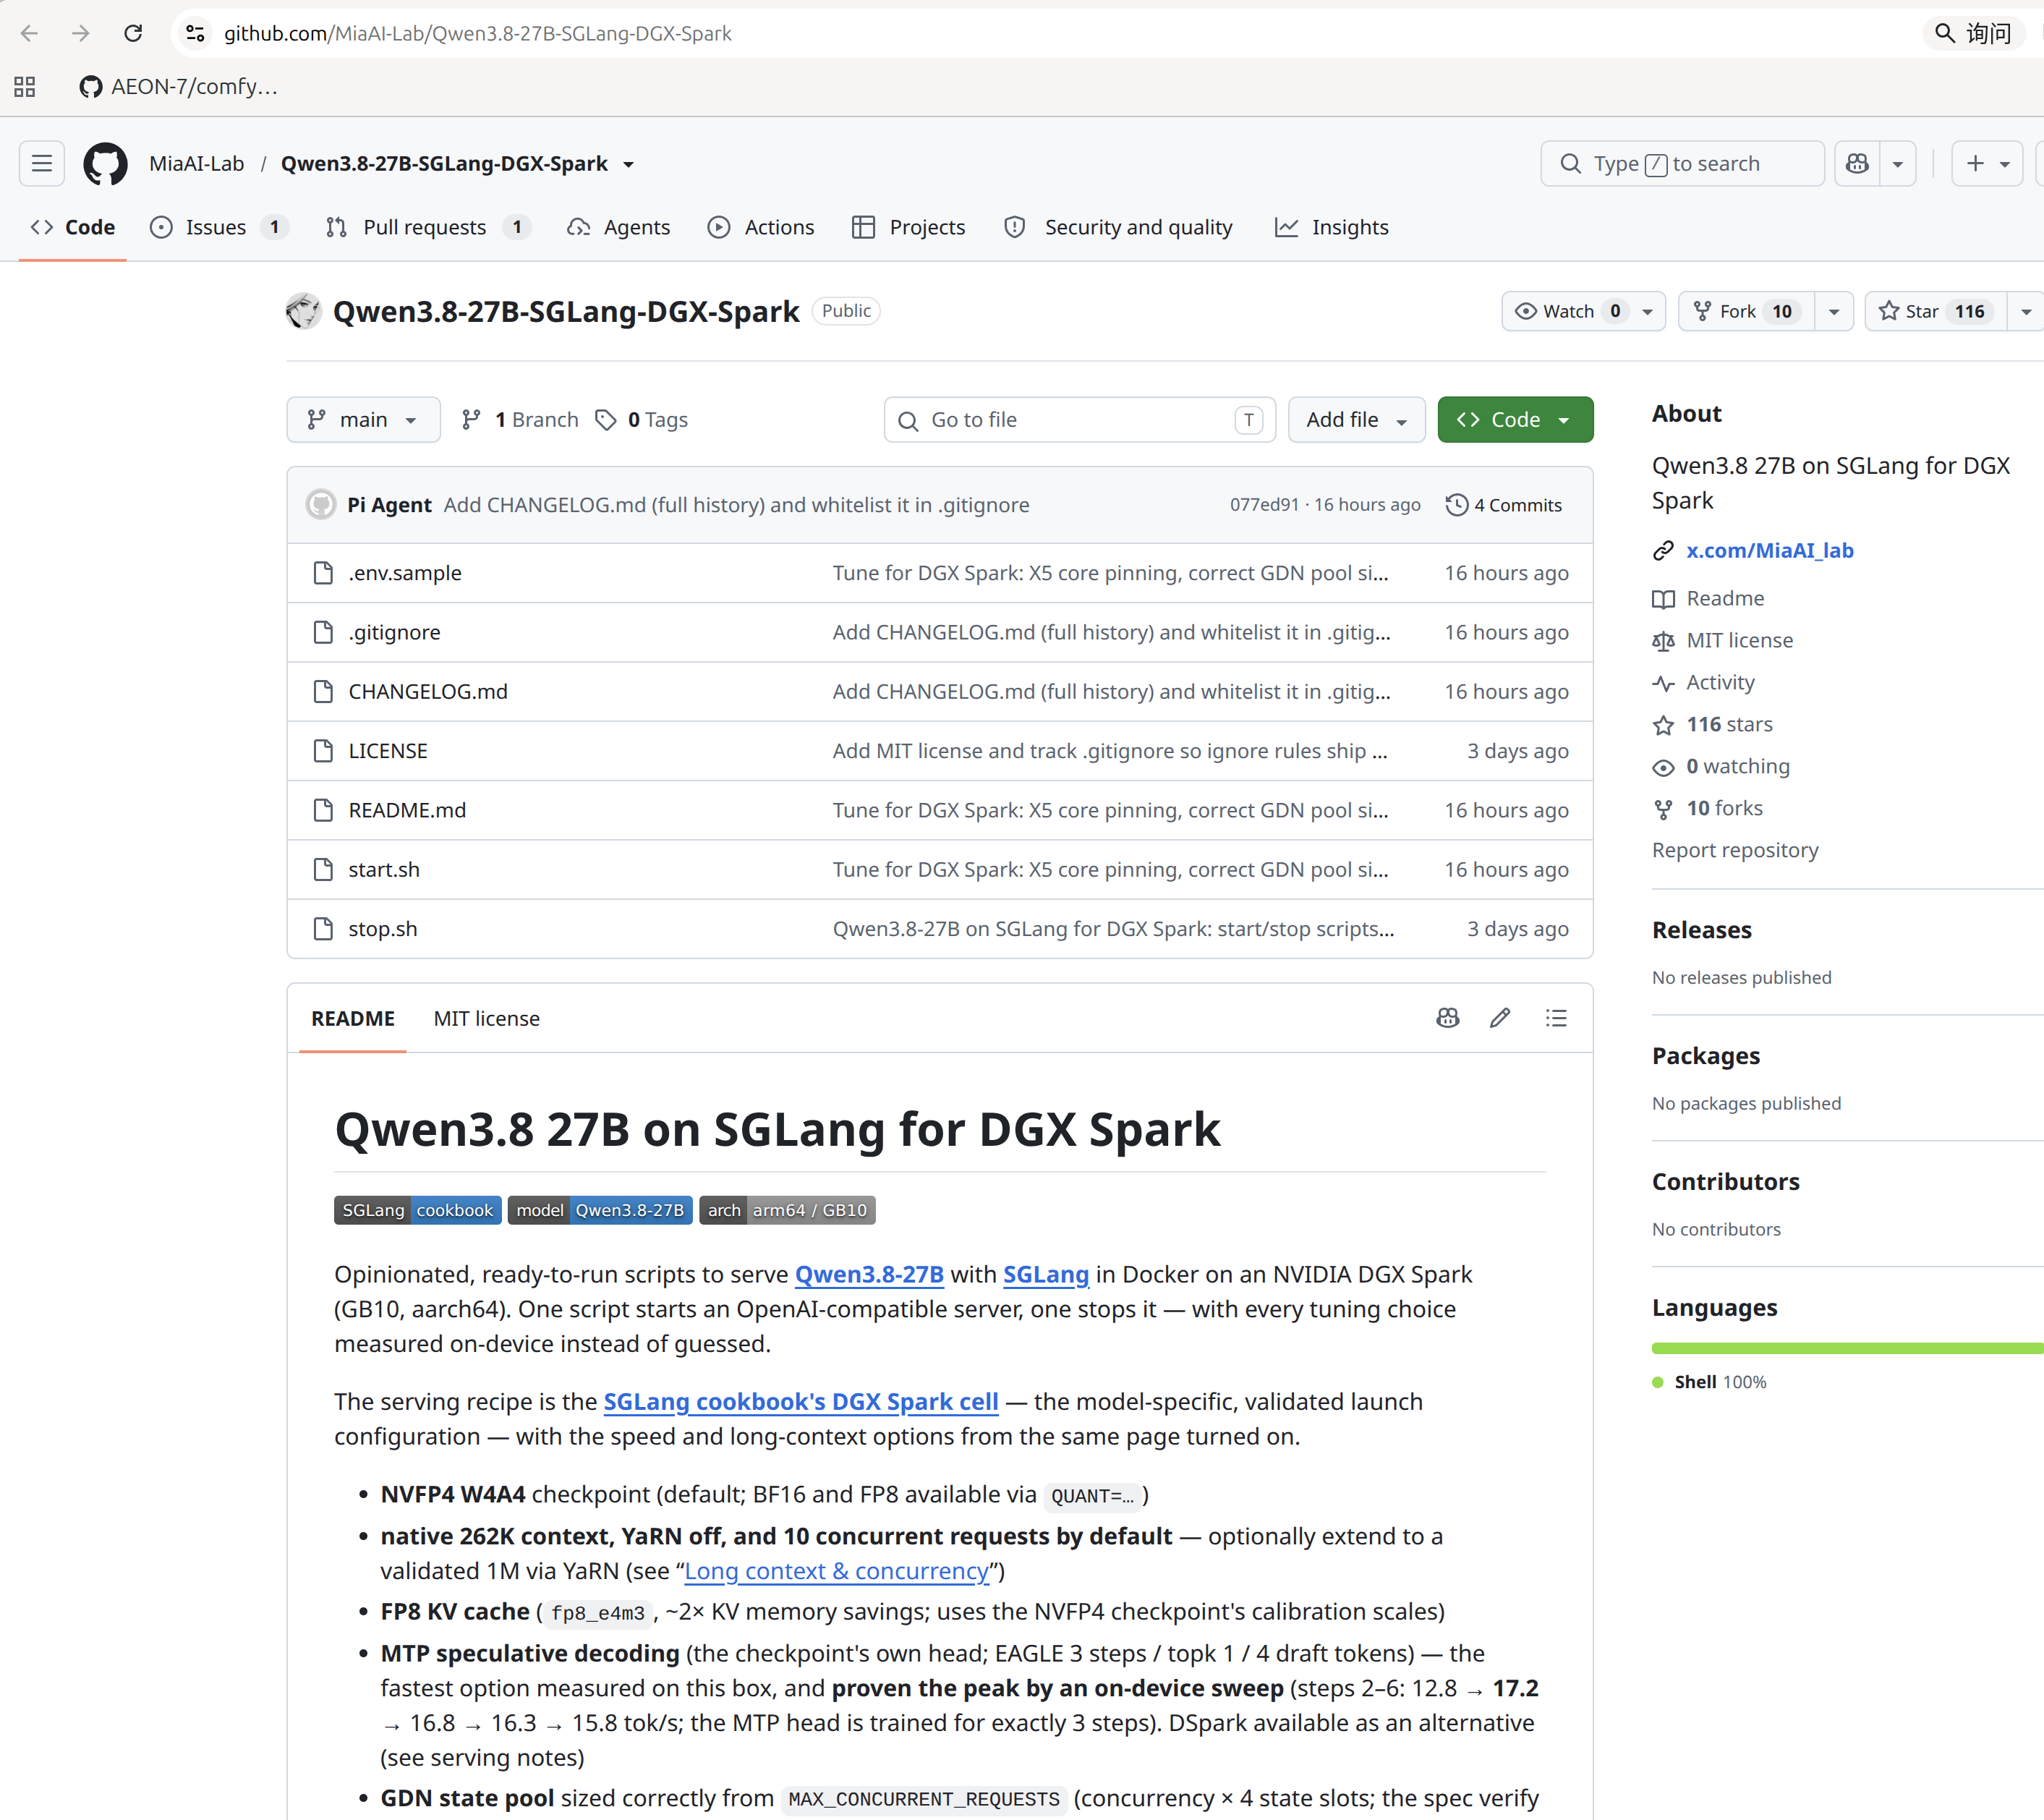
Task: Open README.md in the file list
Action: pyautogui.click(x=407, y=810)
